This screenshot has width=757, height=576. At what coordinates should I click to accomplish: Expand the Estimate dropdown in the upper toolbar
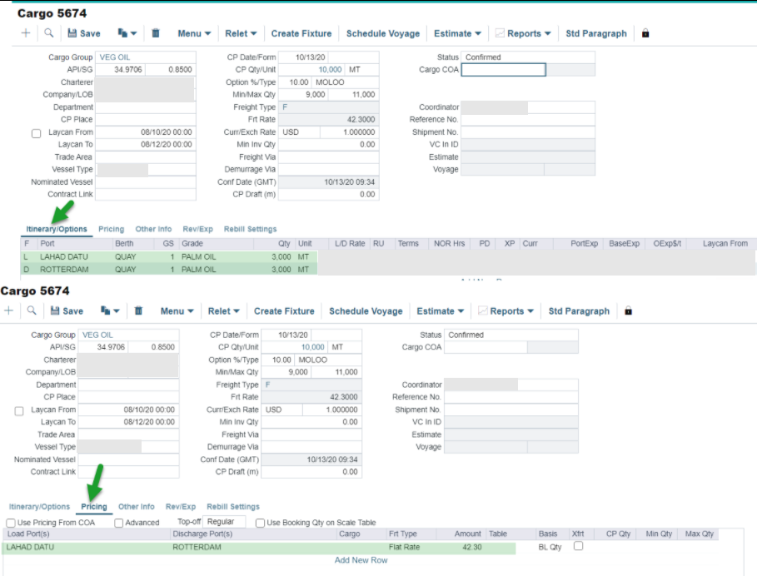457,33
